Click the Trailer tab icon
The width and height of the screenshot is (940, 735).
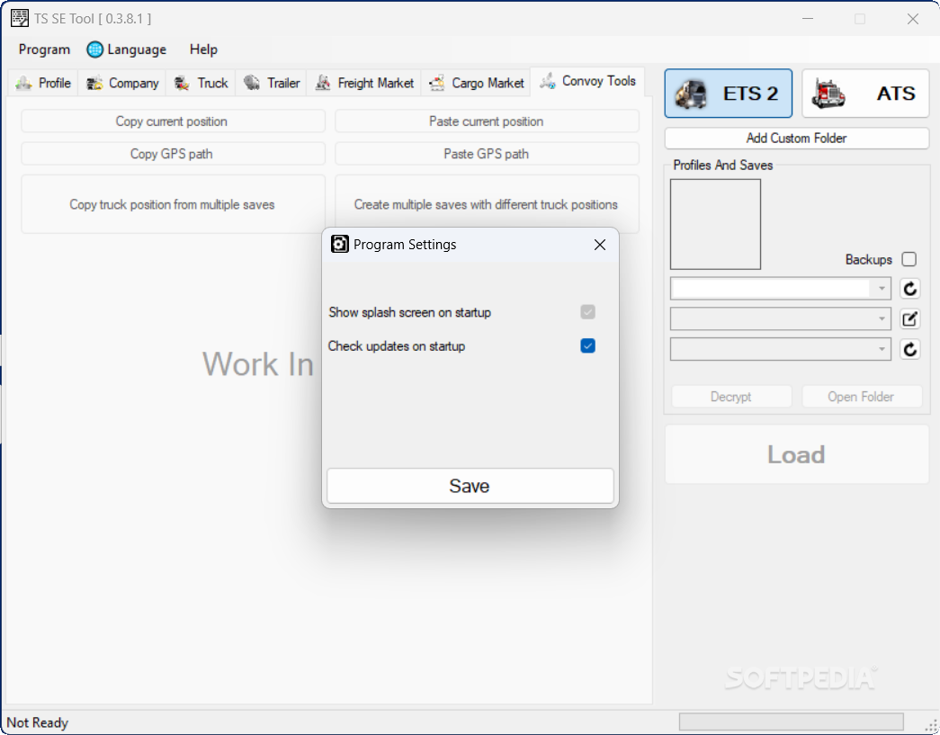point(252,83)
